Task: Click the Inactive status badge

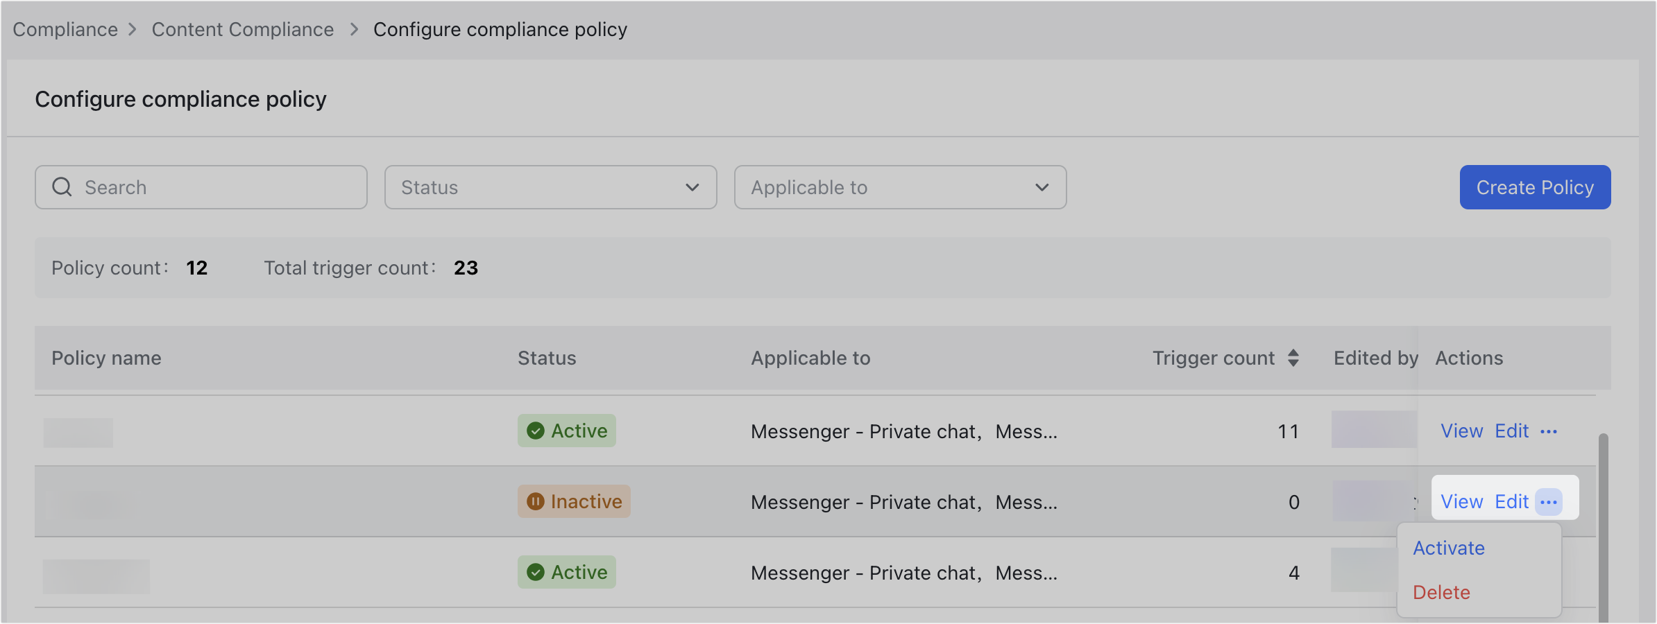Action: (x=574, y=501)
